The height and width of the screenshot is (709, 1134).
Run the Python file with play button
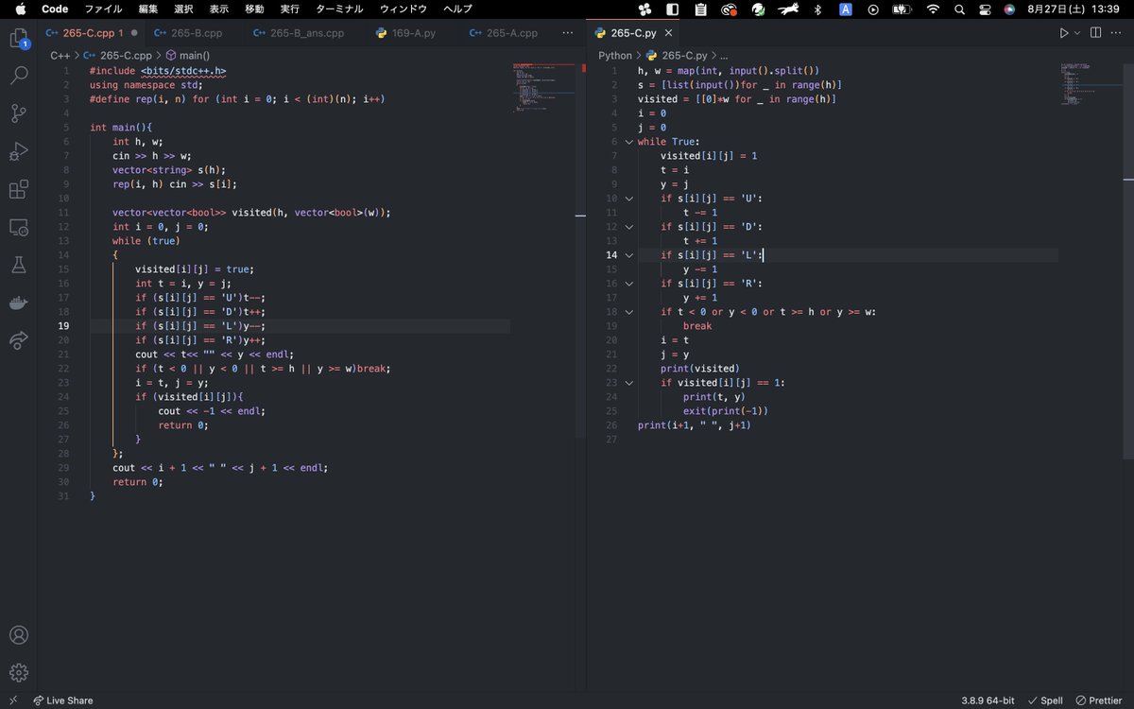pos(1064,32)
